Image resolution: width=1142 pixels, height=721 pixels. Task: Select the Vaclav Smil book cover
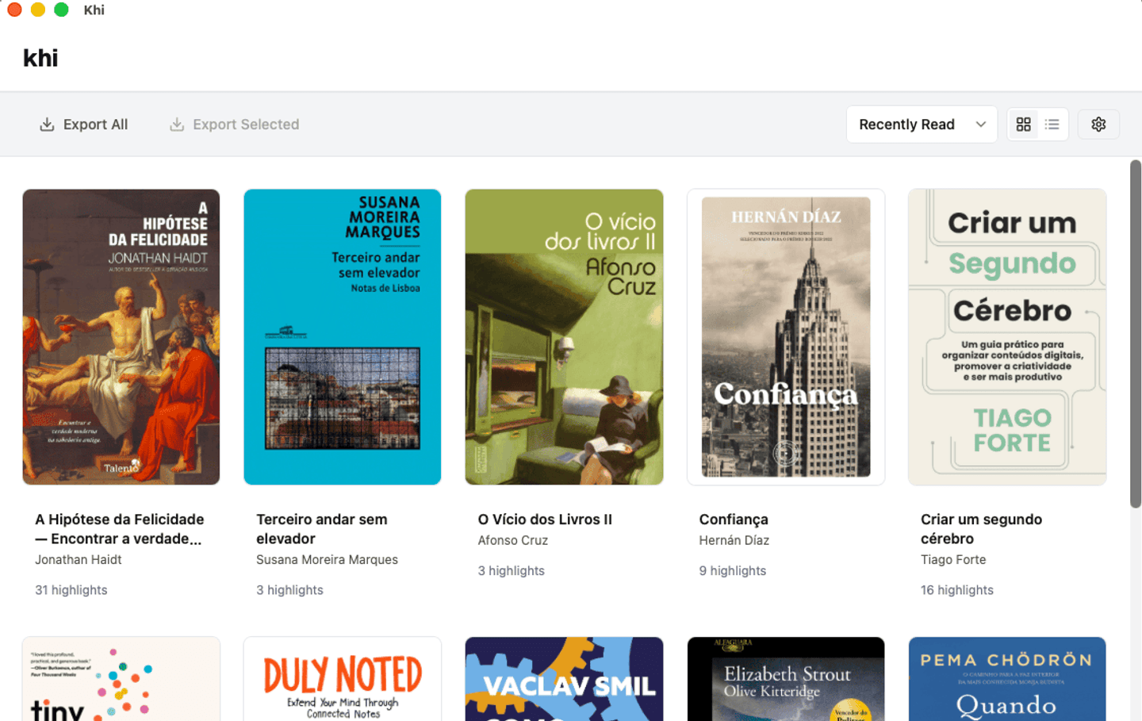(564, 679)
